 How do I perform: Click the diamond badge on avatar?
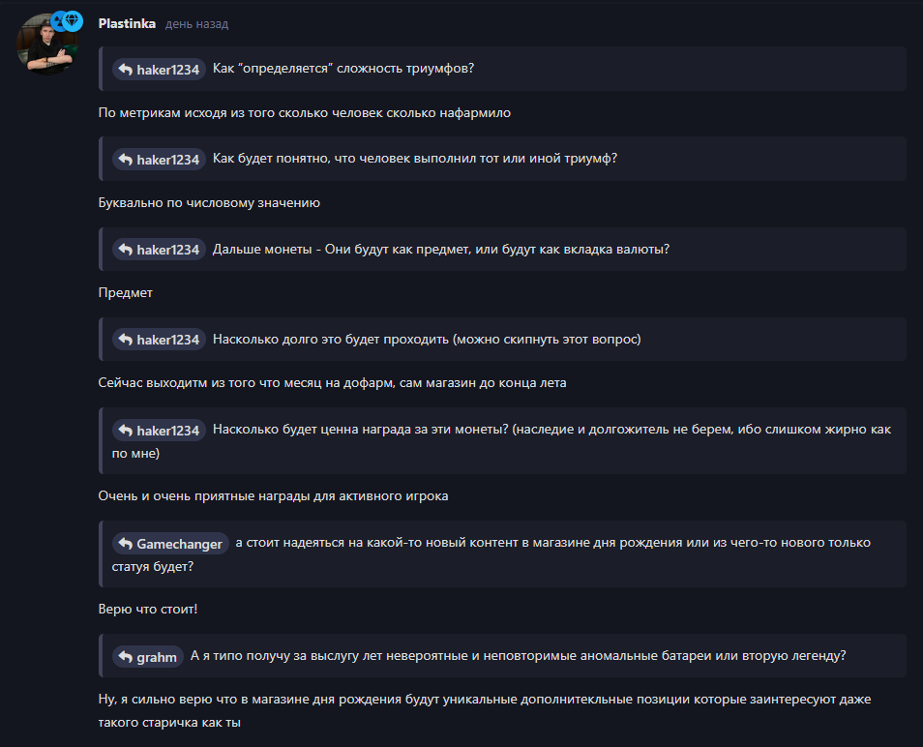coord(73,21)
